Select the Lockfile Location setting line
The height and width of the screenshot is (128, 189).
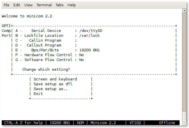58,36
